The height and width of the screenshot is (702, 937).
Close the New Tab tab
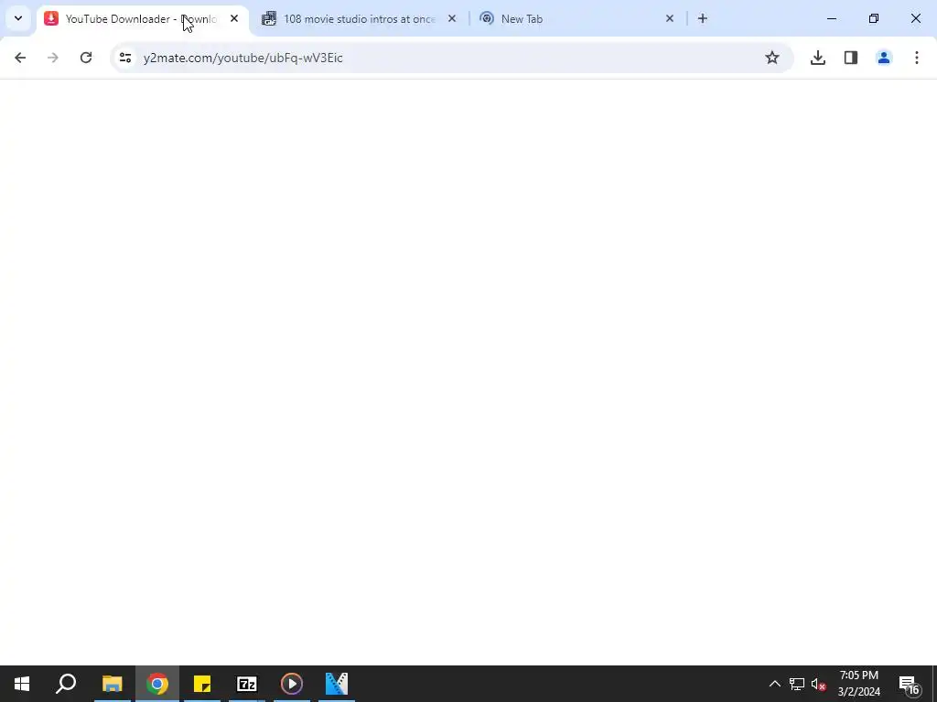click(669, 19)
